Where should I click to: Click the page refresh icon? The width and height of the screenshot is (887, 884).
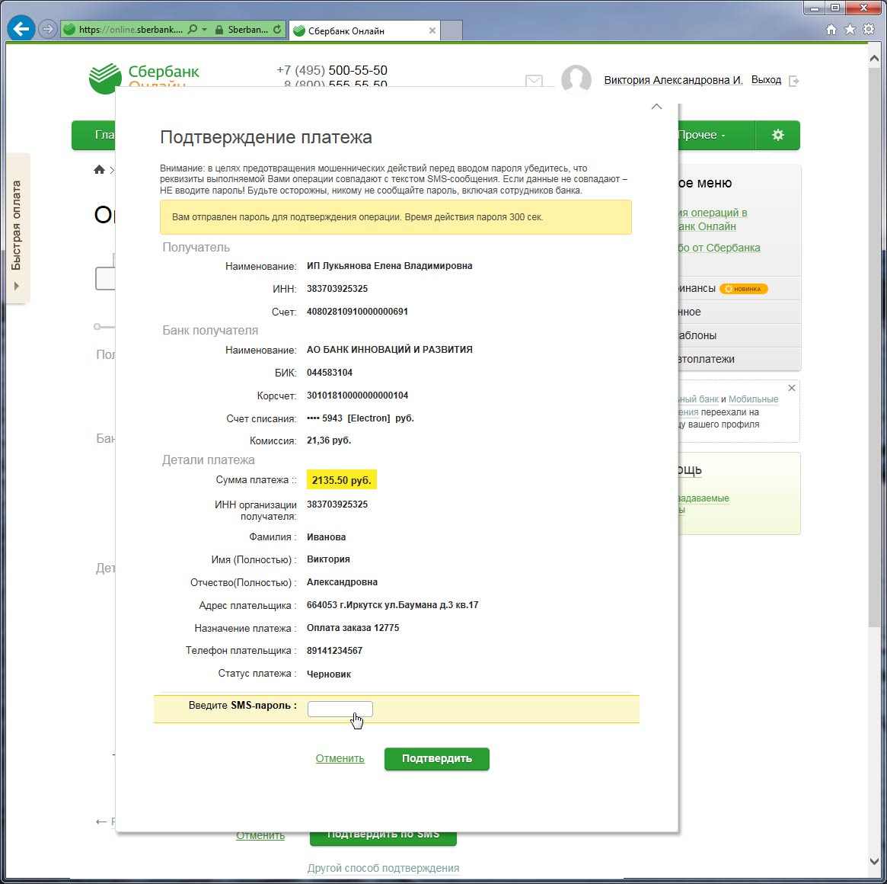click(277, 30)
